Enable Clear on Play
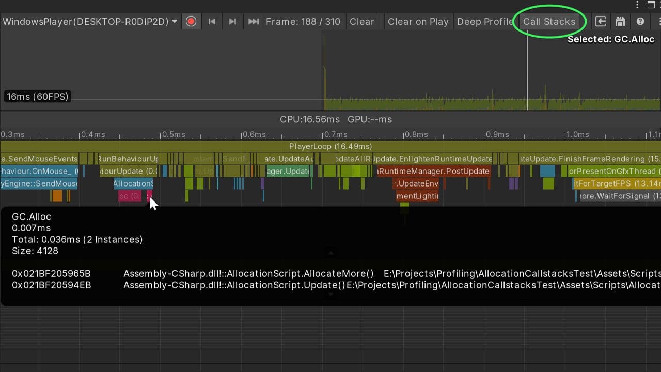The image size is (661, 372). [418, 21]
